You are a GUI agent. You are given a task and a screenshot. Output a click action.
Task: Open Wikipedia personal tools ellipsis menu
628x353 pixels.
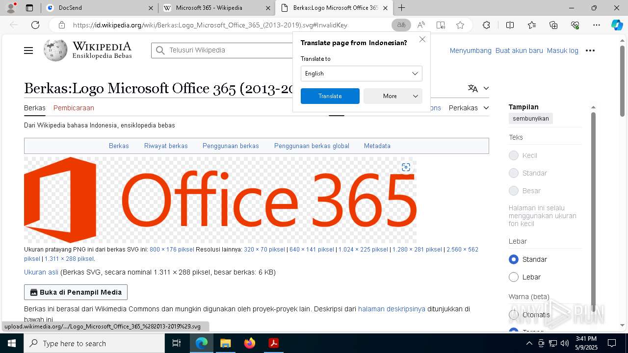point(590,50)
